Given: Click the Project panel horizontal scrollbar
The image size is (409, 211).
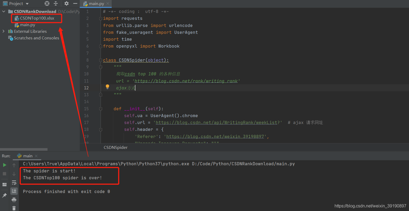Looking at the screenshot, I should tap(24, 149).
